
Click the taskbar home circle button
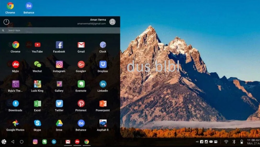[x=21, y=142]
